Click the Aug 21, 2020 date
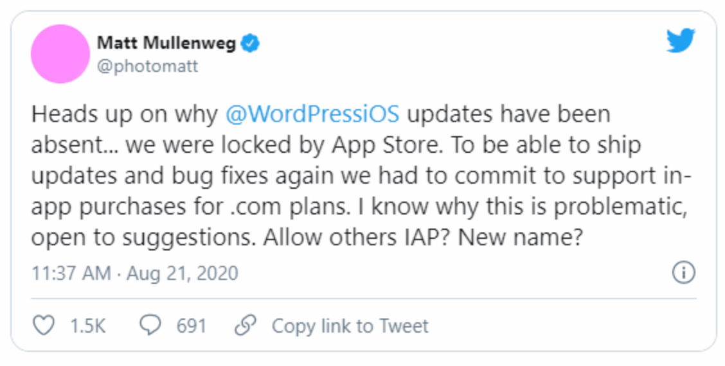The image size is (725, 366). pyautogui.click(x=183, y=273)
